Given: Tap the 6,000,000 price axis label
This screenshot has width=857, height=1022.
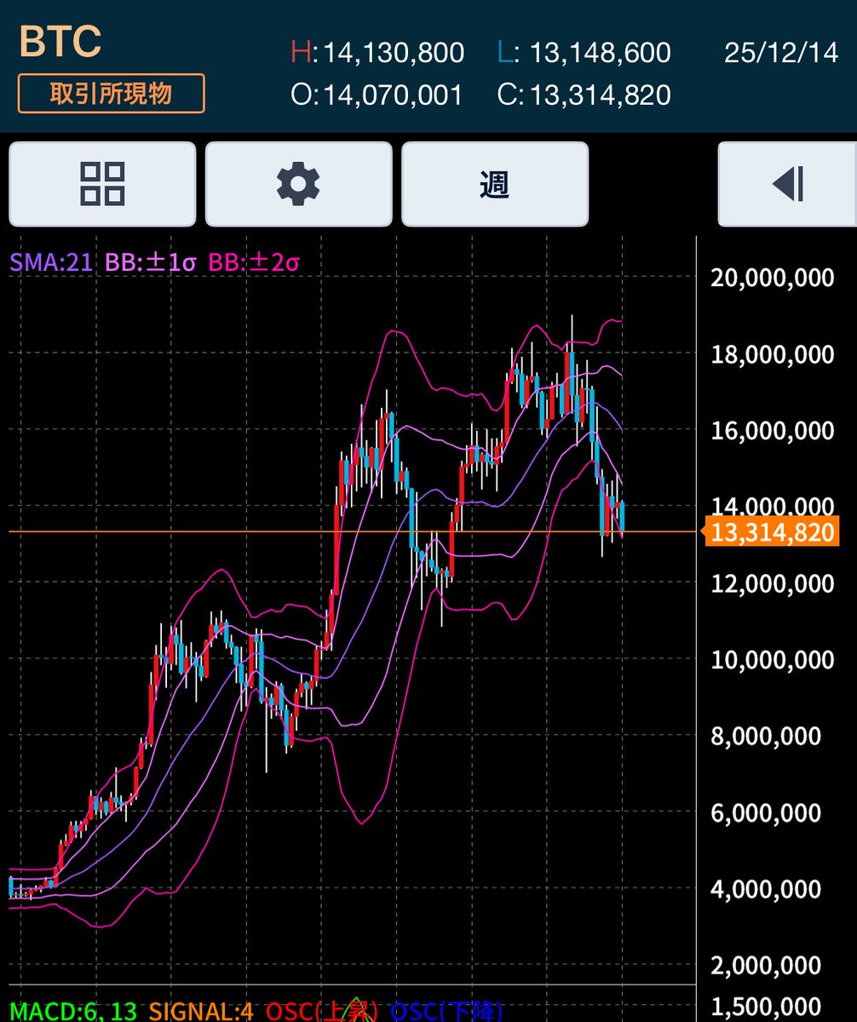Looking at the screenshot, I should [x=766, y=812].
